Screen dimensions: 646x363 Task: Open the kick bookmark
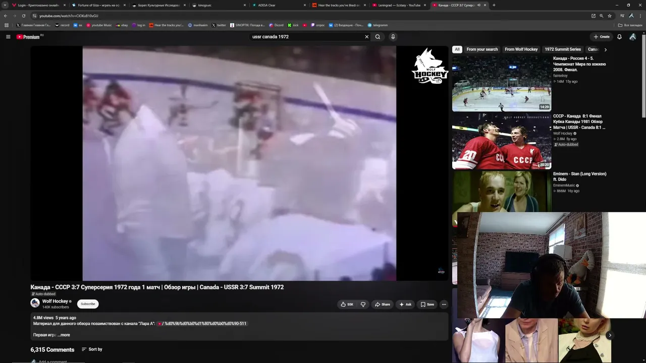click(x=293, y=25)
